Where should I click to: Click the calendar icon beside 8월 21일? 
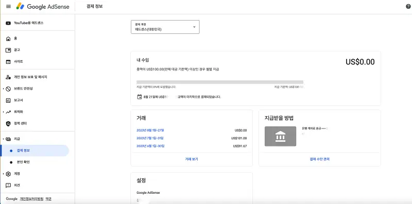click(x=140, y=97)
